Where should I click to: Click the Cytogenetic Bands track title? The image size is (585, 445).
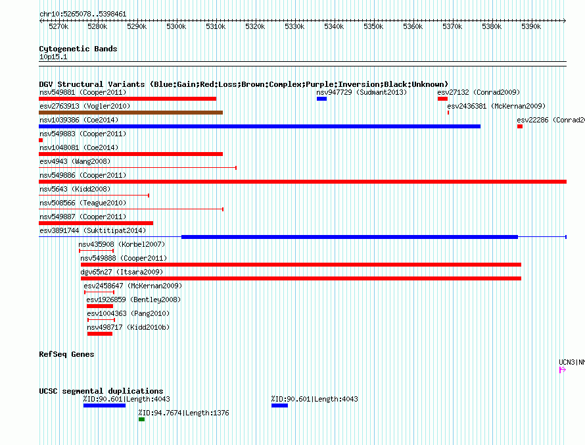pyautogui.click(x=78, y=49)
